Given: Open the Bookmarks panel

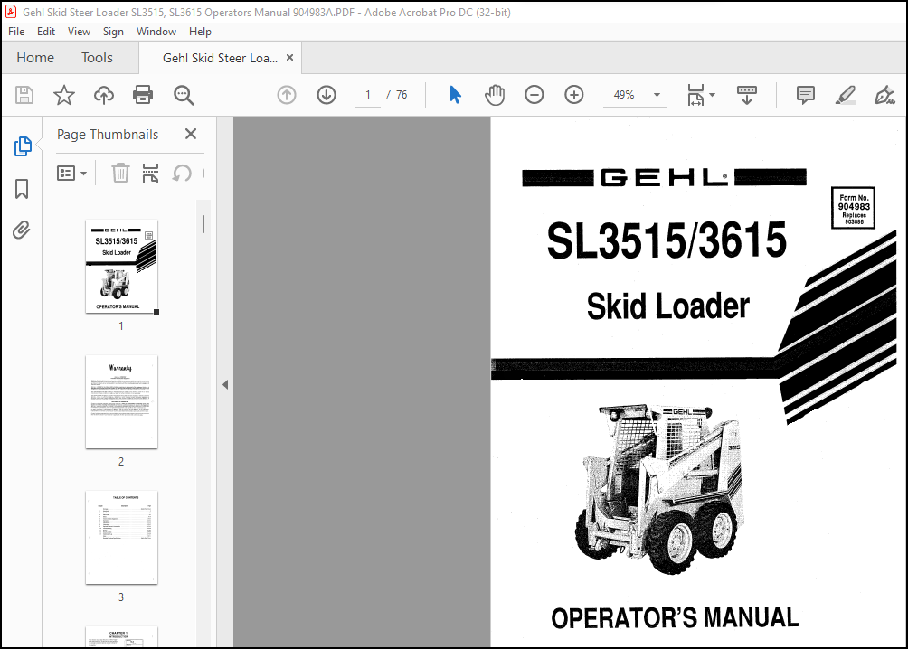Looking at the screenshot, I should pyautogui.click(x=22, y=189).
